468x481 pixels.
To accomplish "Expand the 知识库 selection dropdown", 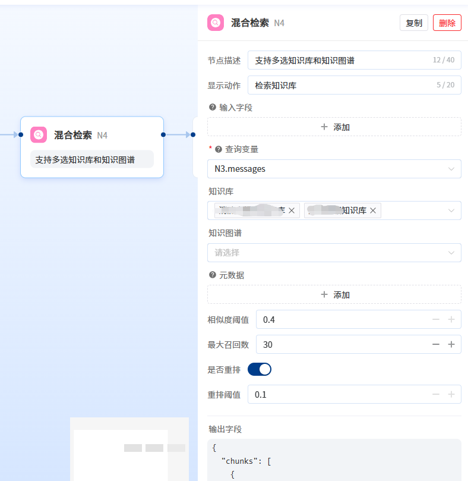I will point(451,210).
